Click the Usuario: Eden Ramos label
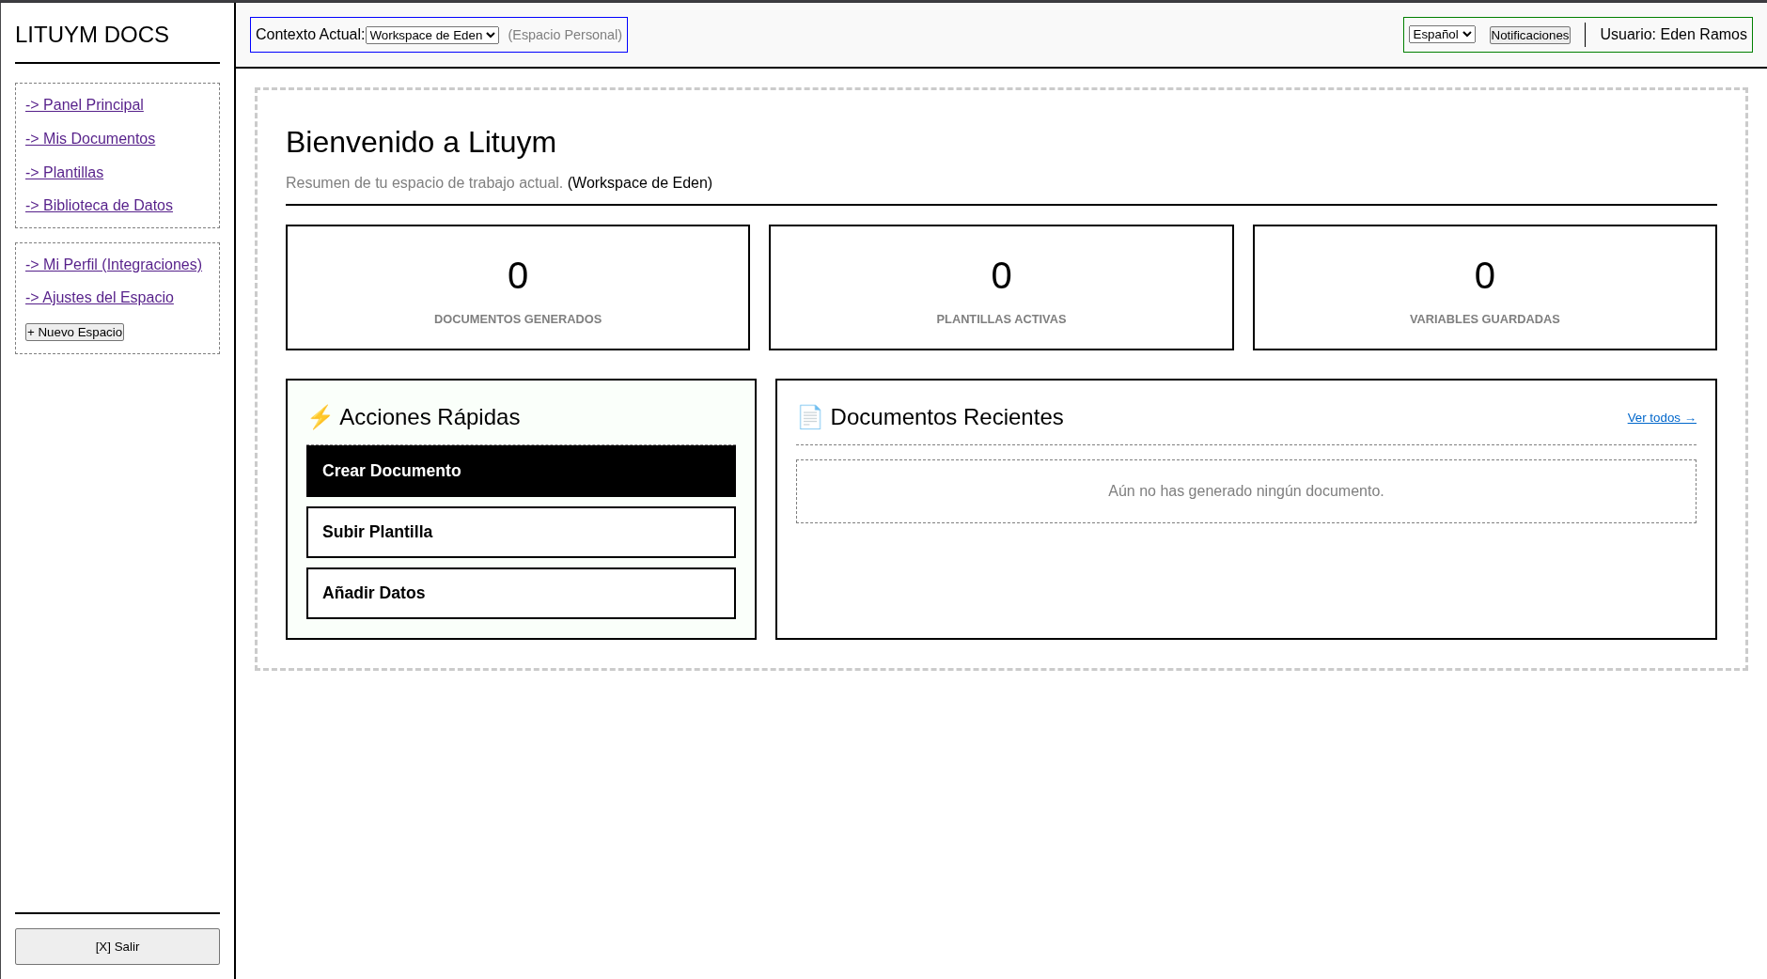The height and width of the screenshot is (979, 1767). coord(1673,35)
